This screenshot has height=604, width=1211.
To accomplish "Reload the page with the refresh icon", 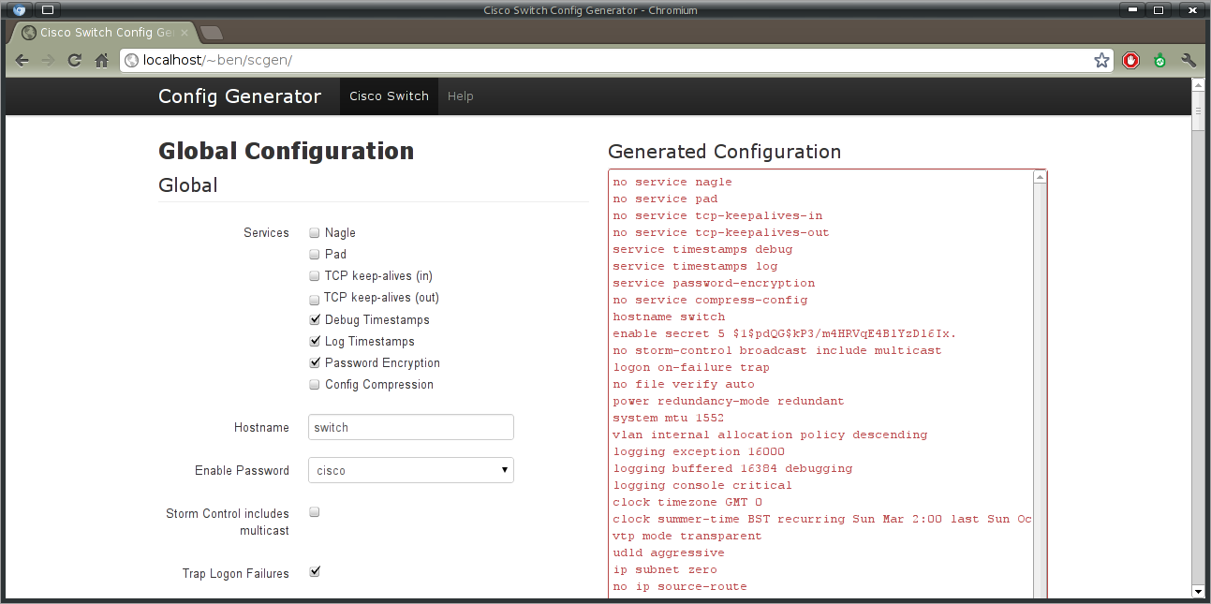I will [75, 60].
